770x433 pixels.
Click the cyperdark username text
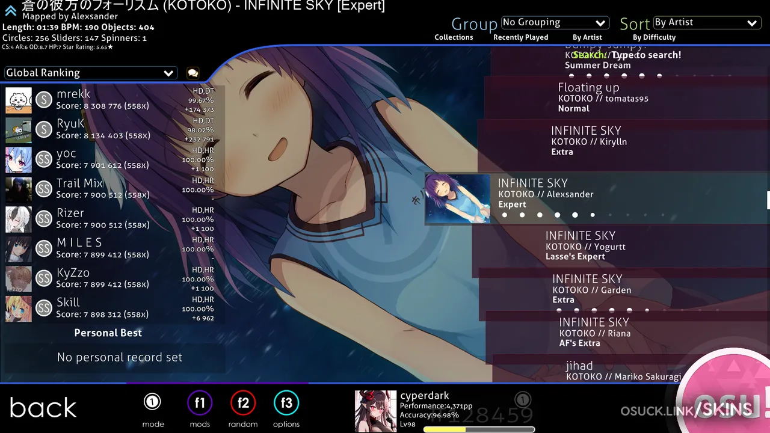(x=425, y=396)
